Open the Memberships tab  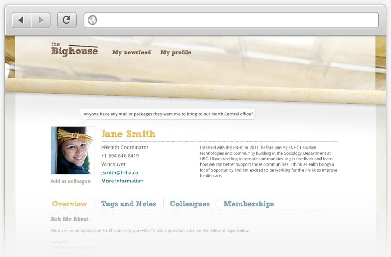point(248,204)
